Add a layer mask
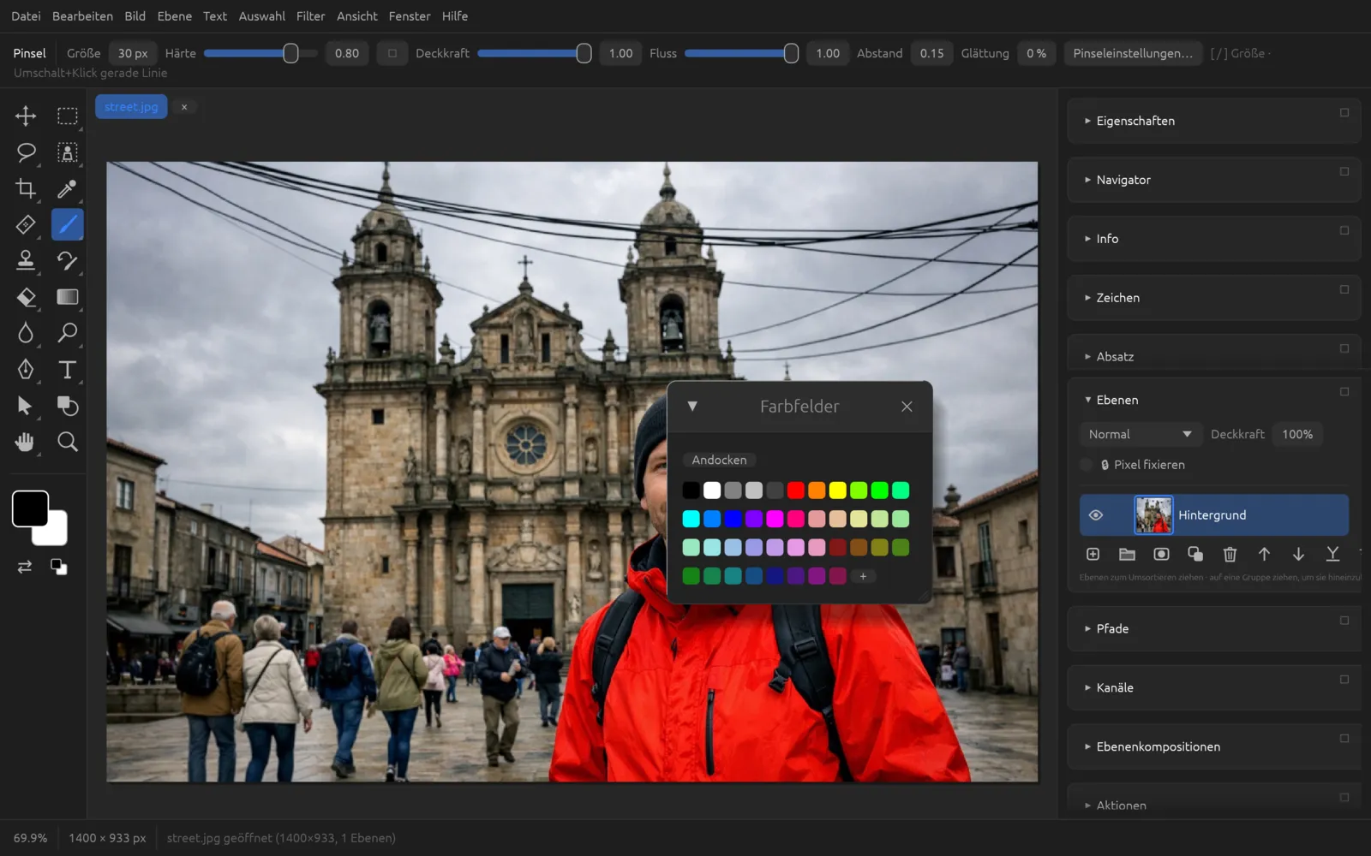 pyautogui.click(x=1161, y=555)
